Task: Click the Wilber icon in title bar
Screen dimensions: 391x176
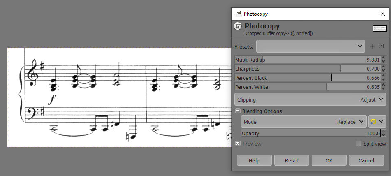Action: (238, 14)
